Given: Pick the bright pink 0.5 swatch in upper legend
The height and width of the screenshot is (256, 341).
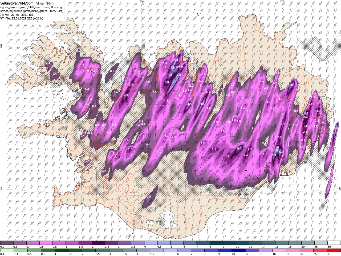Looking at the screenshot, I should (46, 243).
